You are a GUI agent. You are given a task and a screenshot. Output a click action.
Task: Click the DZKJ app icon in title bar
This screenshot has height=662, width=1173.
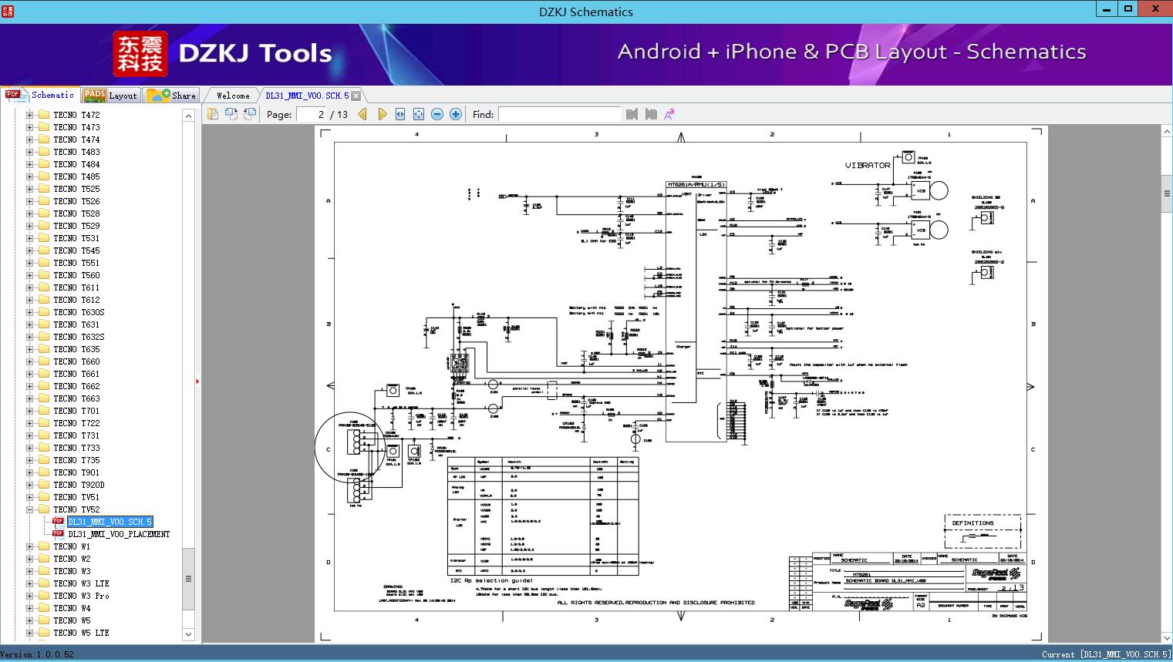pos(8,11)
